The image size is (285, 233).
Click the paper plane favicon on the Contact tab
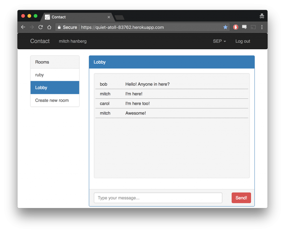[x=47, y=17]
